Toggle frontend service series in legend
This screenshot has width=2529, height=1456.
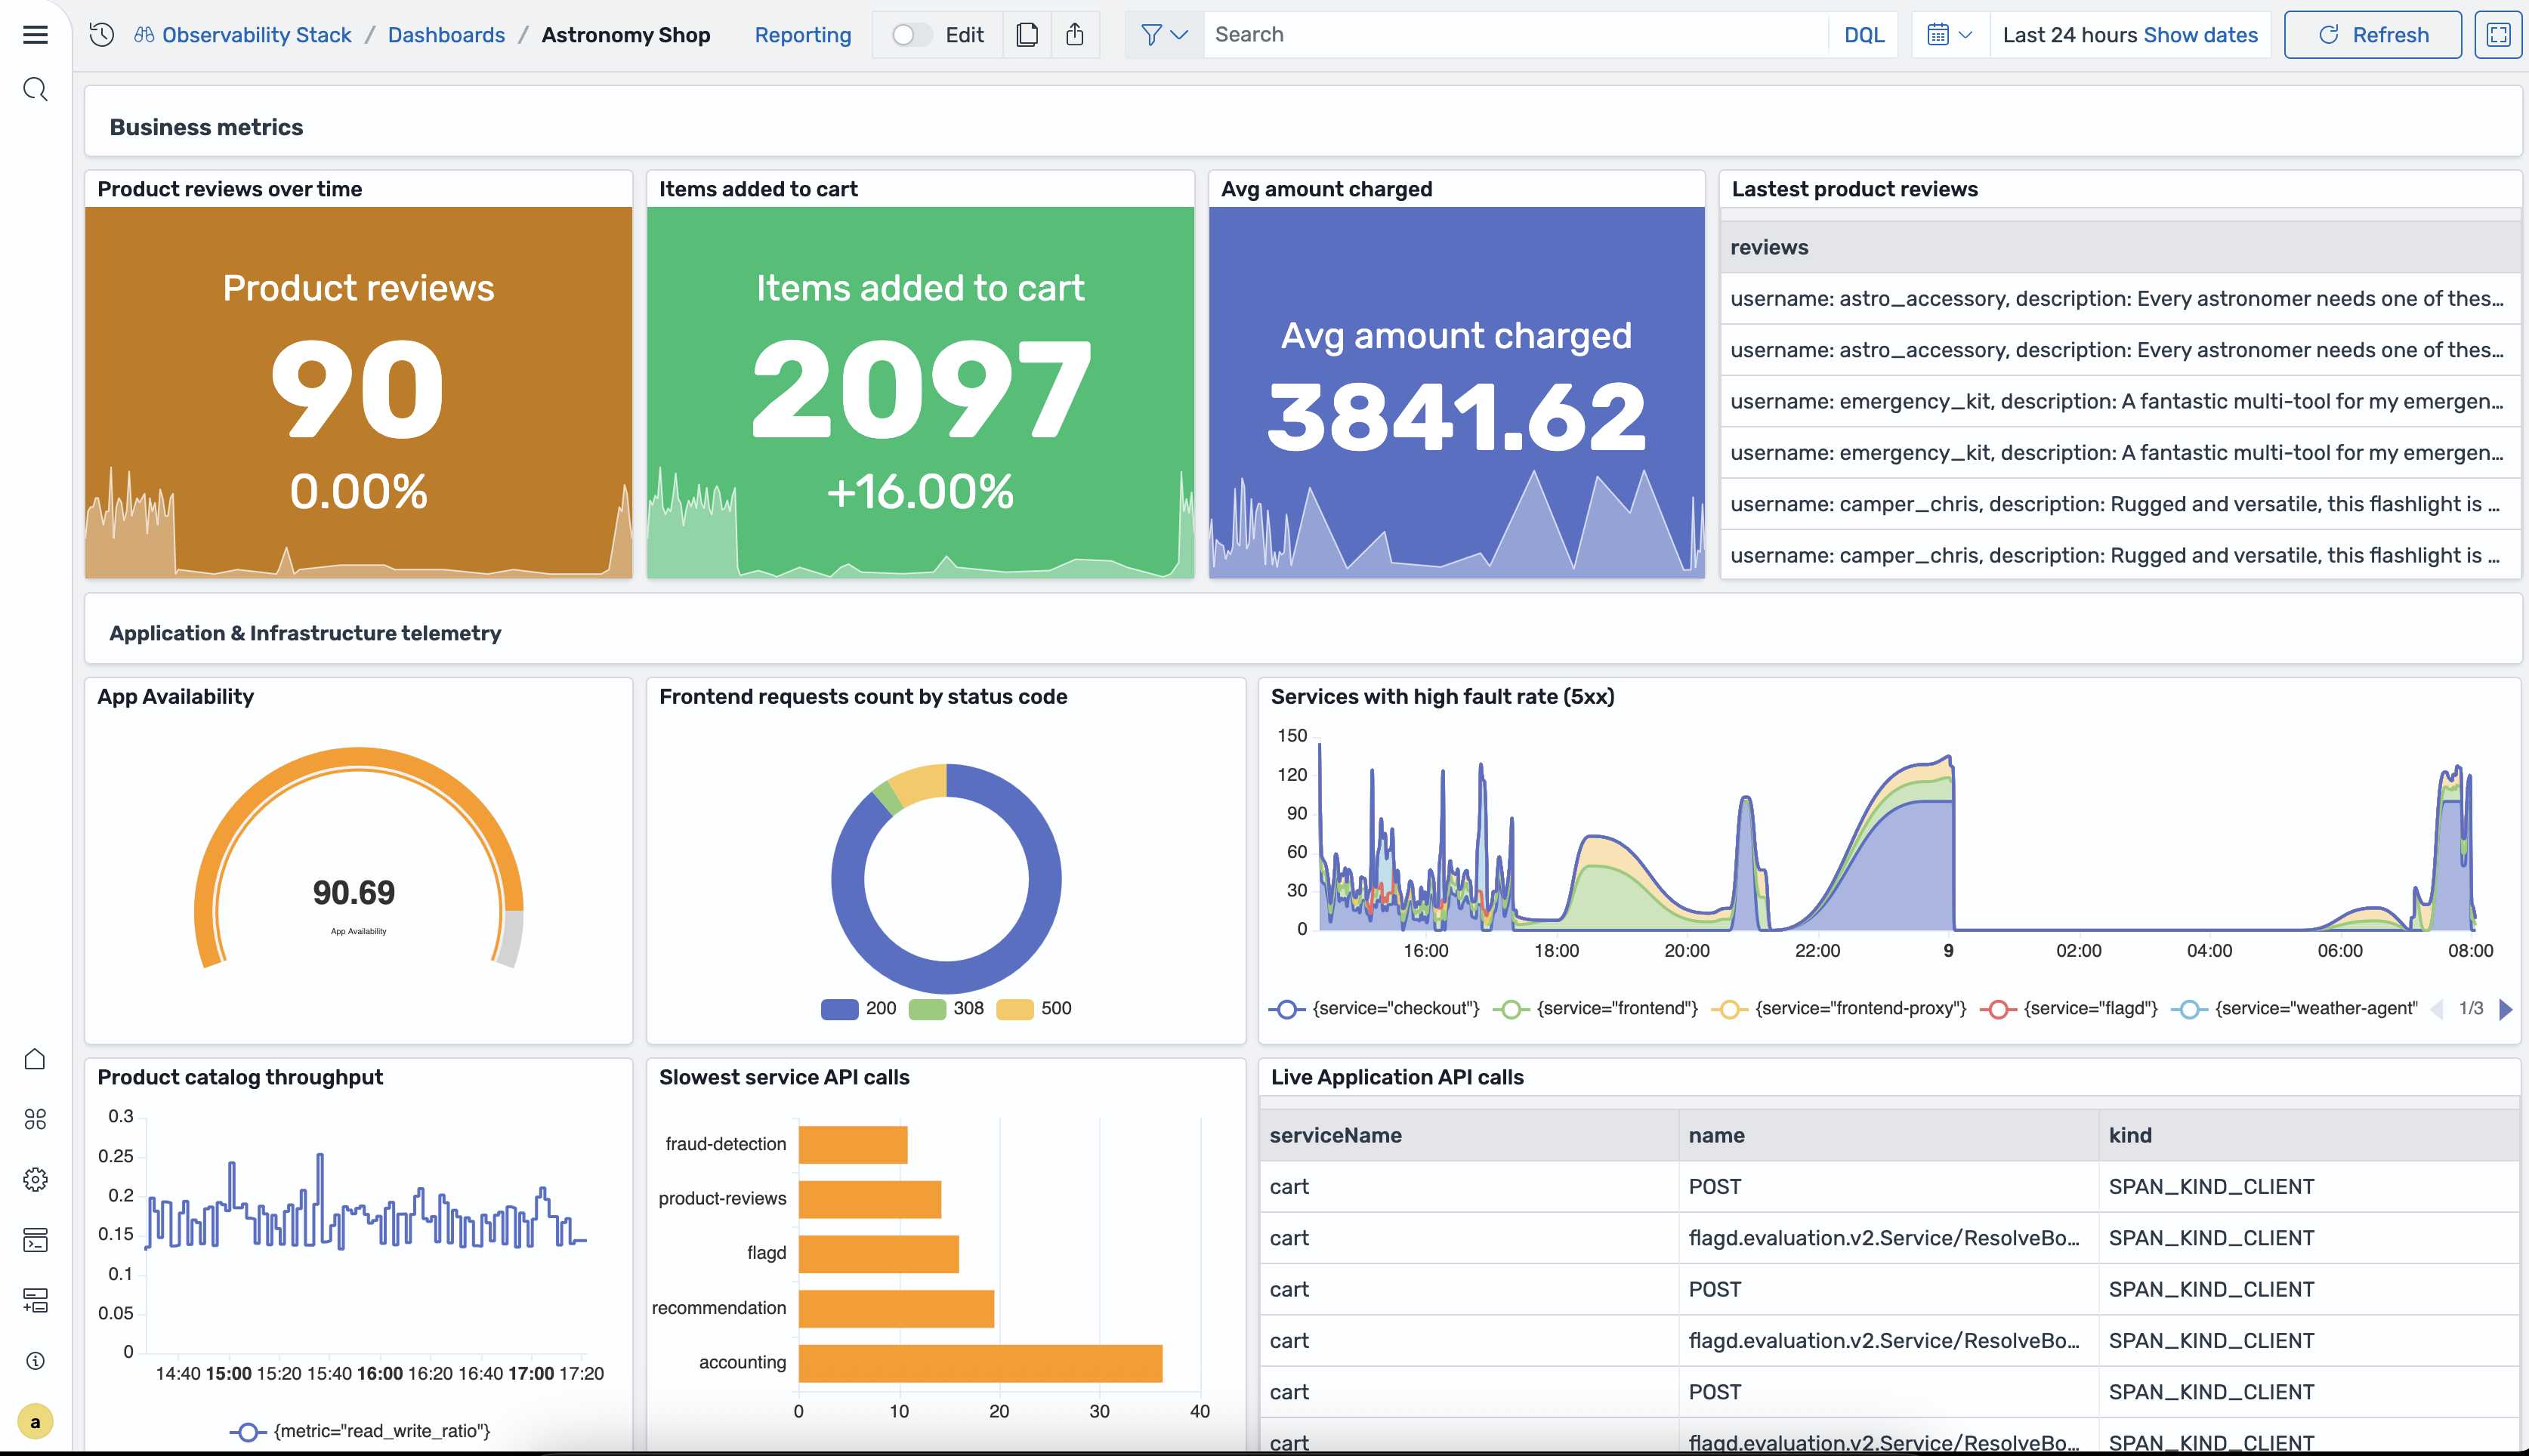[x=1596, y=1008]
